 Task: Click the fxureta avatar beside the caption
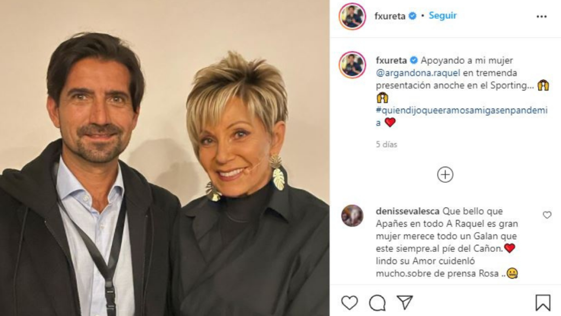[x=352, y=65]
